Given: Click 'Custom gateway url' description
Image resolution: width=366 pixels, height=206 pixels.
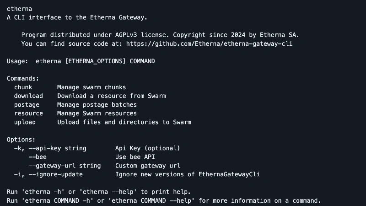Looking at the screenshot, I should coord(148,166).
